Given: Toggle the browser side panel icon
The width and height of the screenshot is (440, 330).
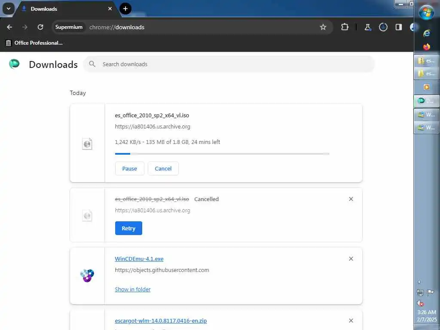Looking at the screenshot, I should [x=398, y=27].
